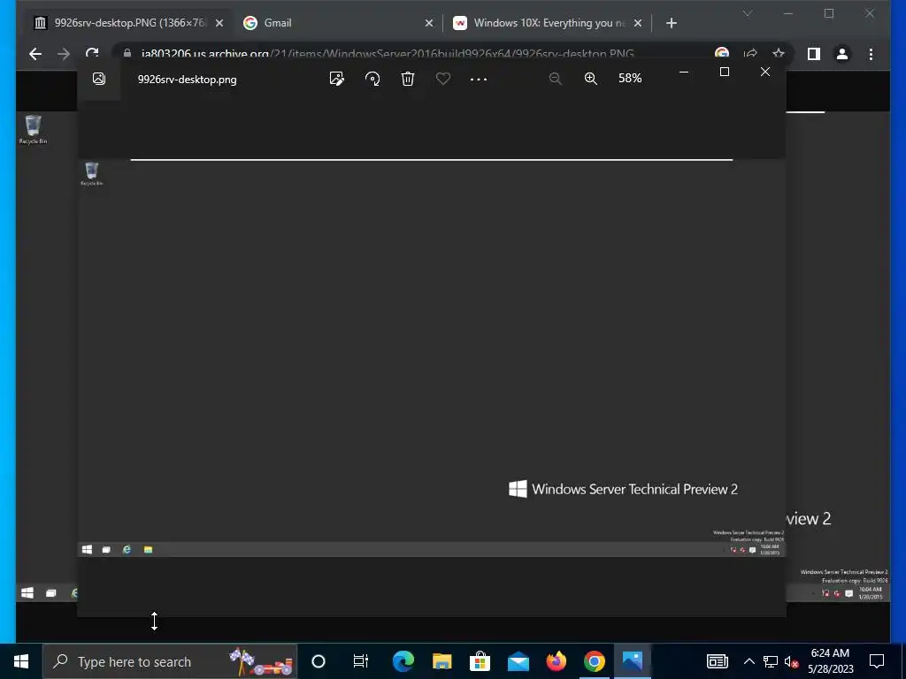The width and height of the screenshot is (906, 679).
Task: Reload the Chrome page
Action: pos(92,53)
